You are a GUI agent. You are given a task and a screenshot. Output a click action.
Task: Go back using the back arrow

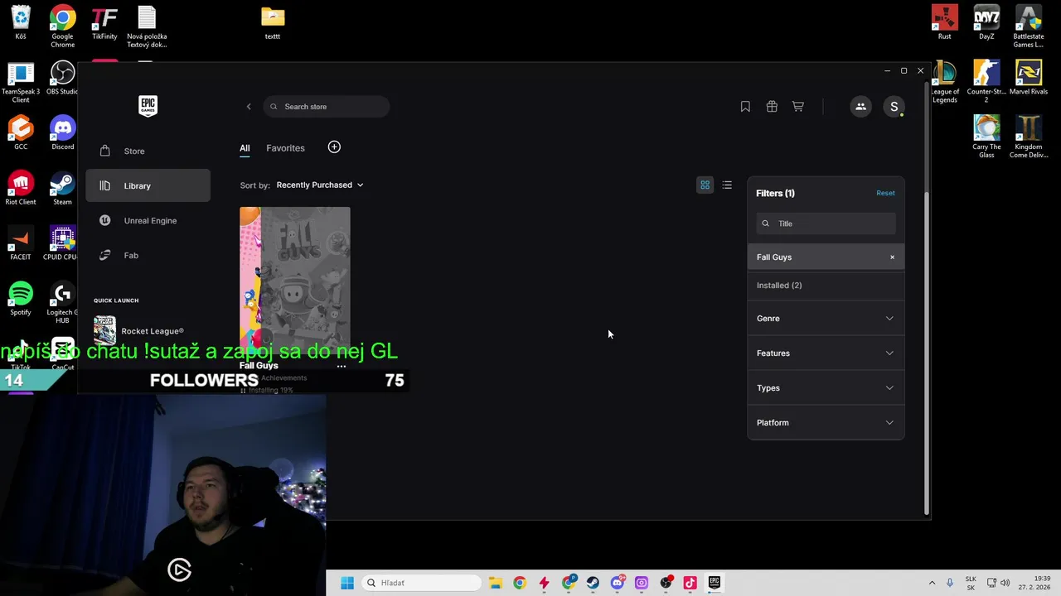[249, 107]
